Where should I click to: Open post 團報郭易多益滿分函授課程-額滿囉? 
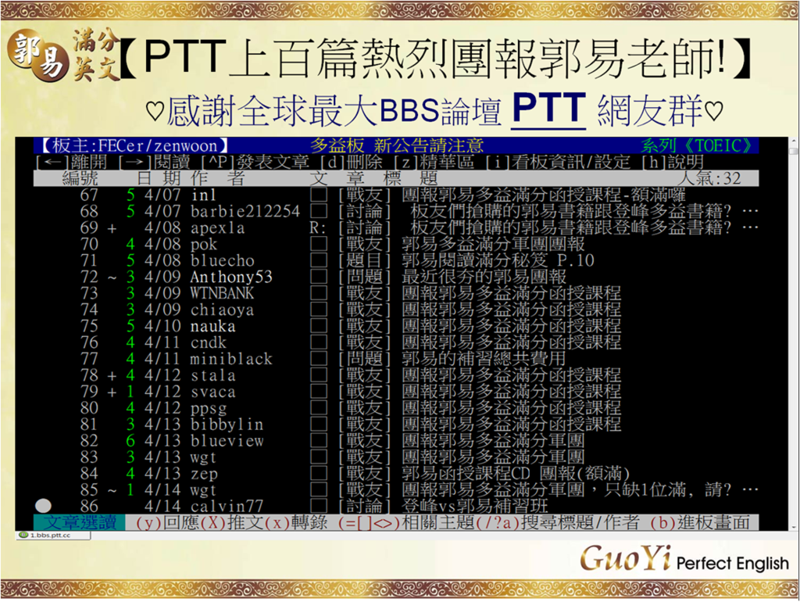pos(544,195)
